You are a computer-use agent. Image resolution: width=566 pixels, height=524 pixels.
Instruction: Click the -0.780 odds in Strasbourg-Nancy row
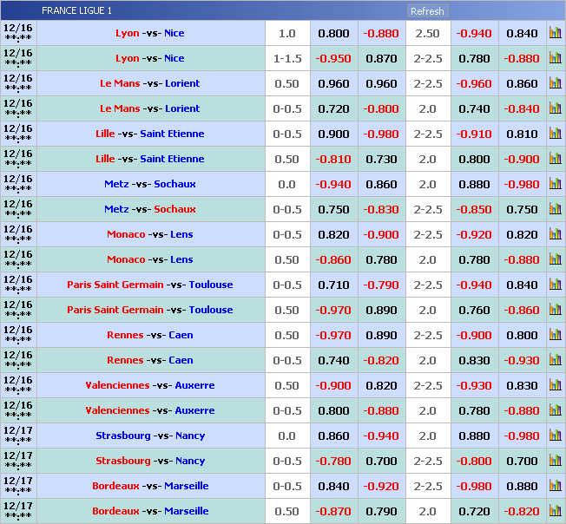[x=333, y=462]
